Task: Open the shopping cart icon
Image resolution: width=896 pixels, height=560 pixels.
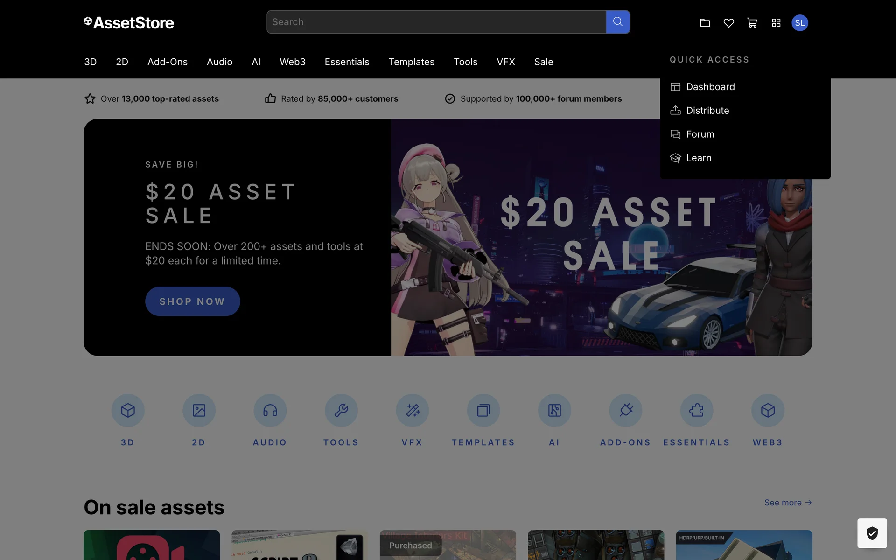Action: [752, 23]
